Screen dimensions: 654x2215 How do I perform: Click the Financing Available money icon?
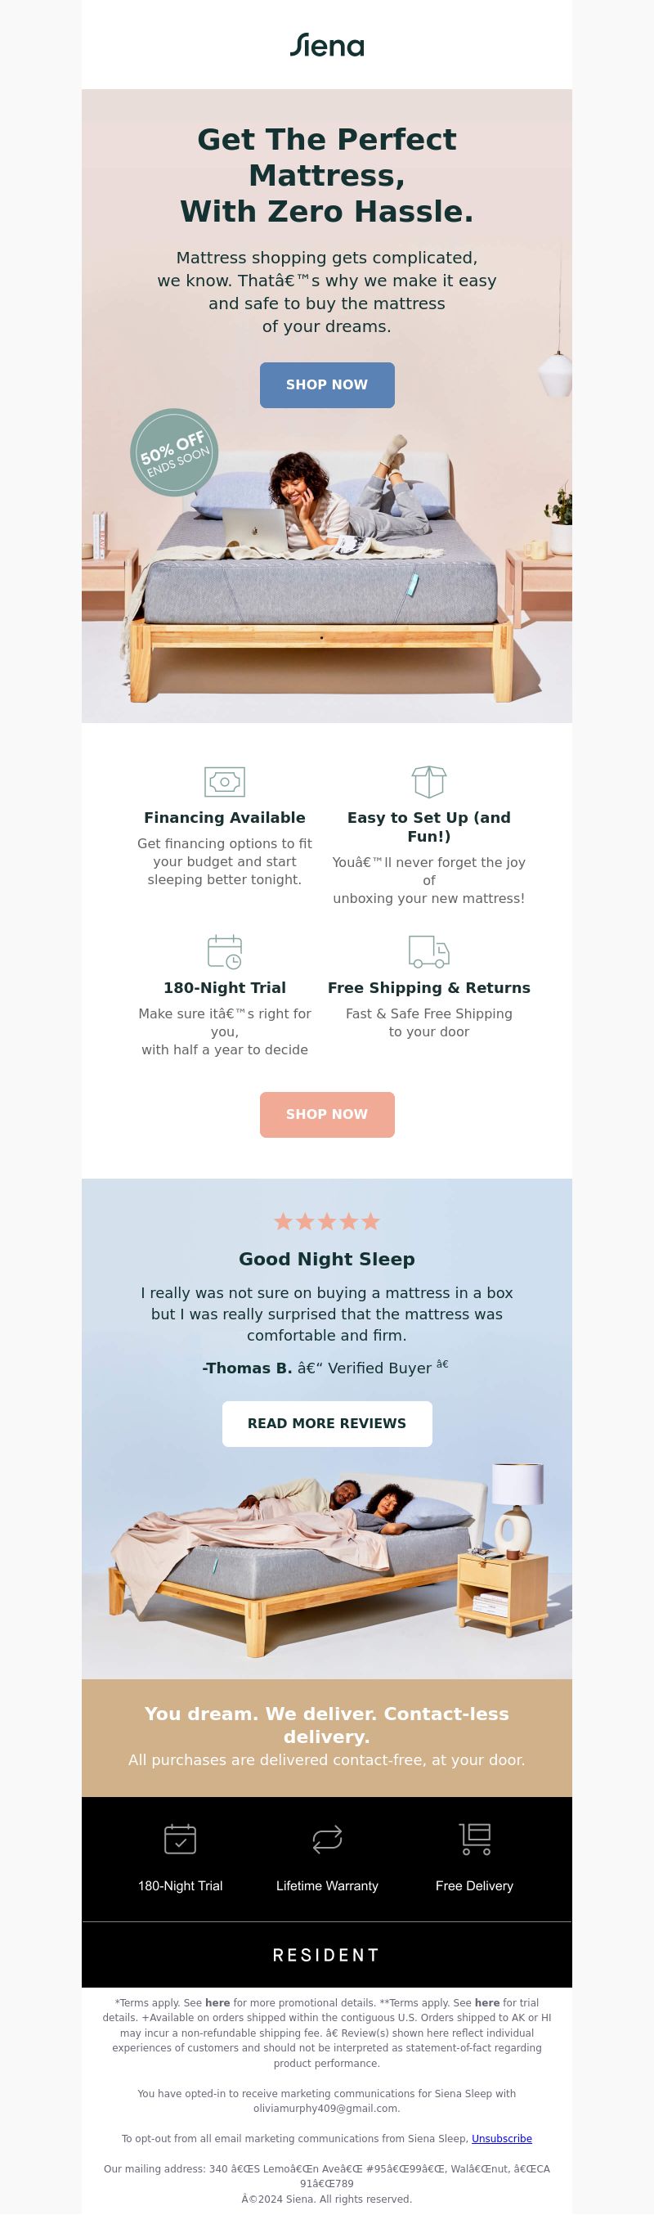(x=224, y=782)
